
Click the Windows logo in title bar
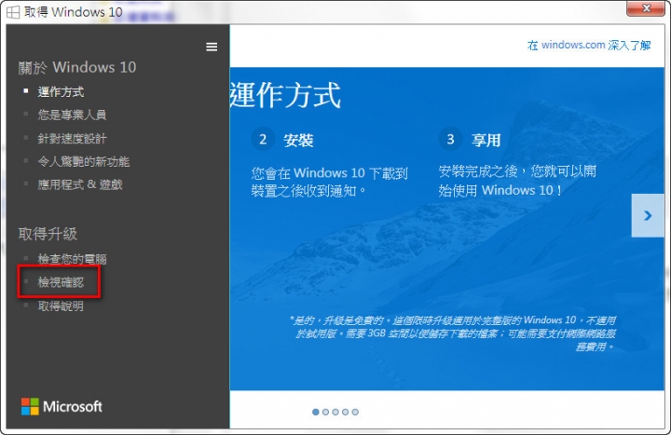click(x=13, y=12)
